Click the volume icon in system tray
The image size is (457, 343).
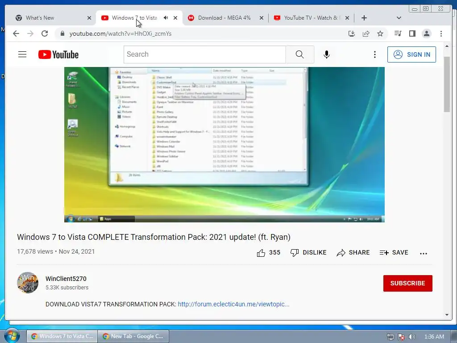[x=412, y=337]
